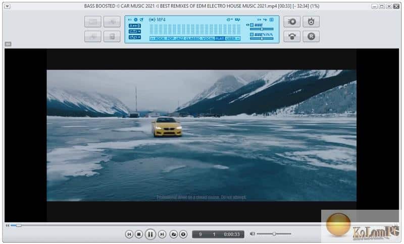The image size is (404, 244).
Task: Skip to the previous track
Action: coord(129,234)
